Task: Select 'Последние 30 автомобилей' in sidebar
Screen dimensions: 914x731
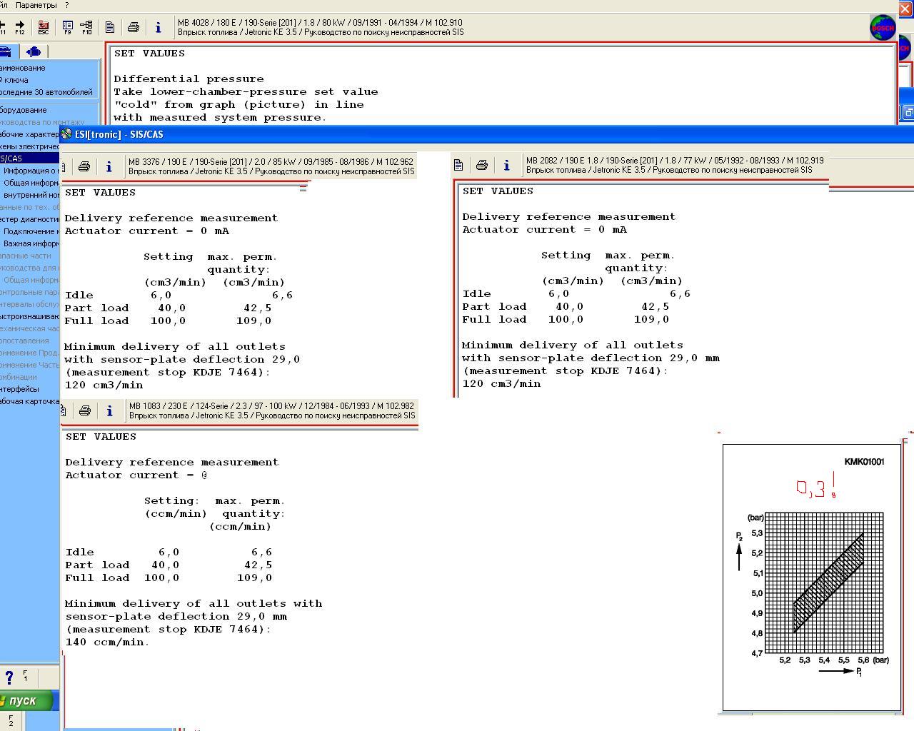Action: [46, 92]
